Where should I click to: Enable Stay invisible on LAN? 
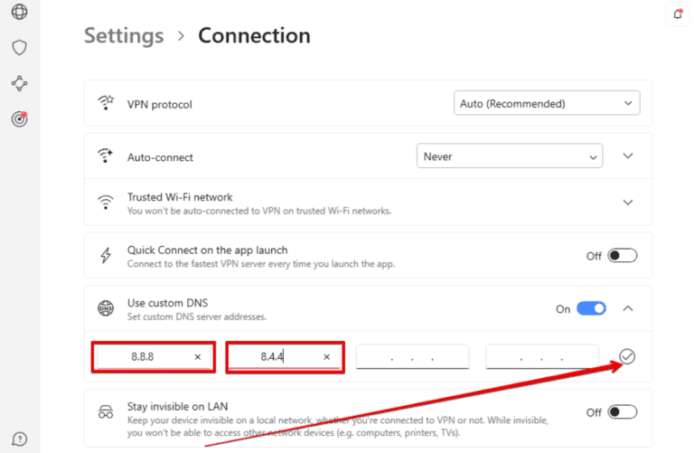pos(622,412)
